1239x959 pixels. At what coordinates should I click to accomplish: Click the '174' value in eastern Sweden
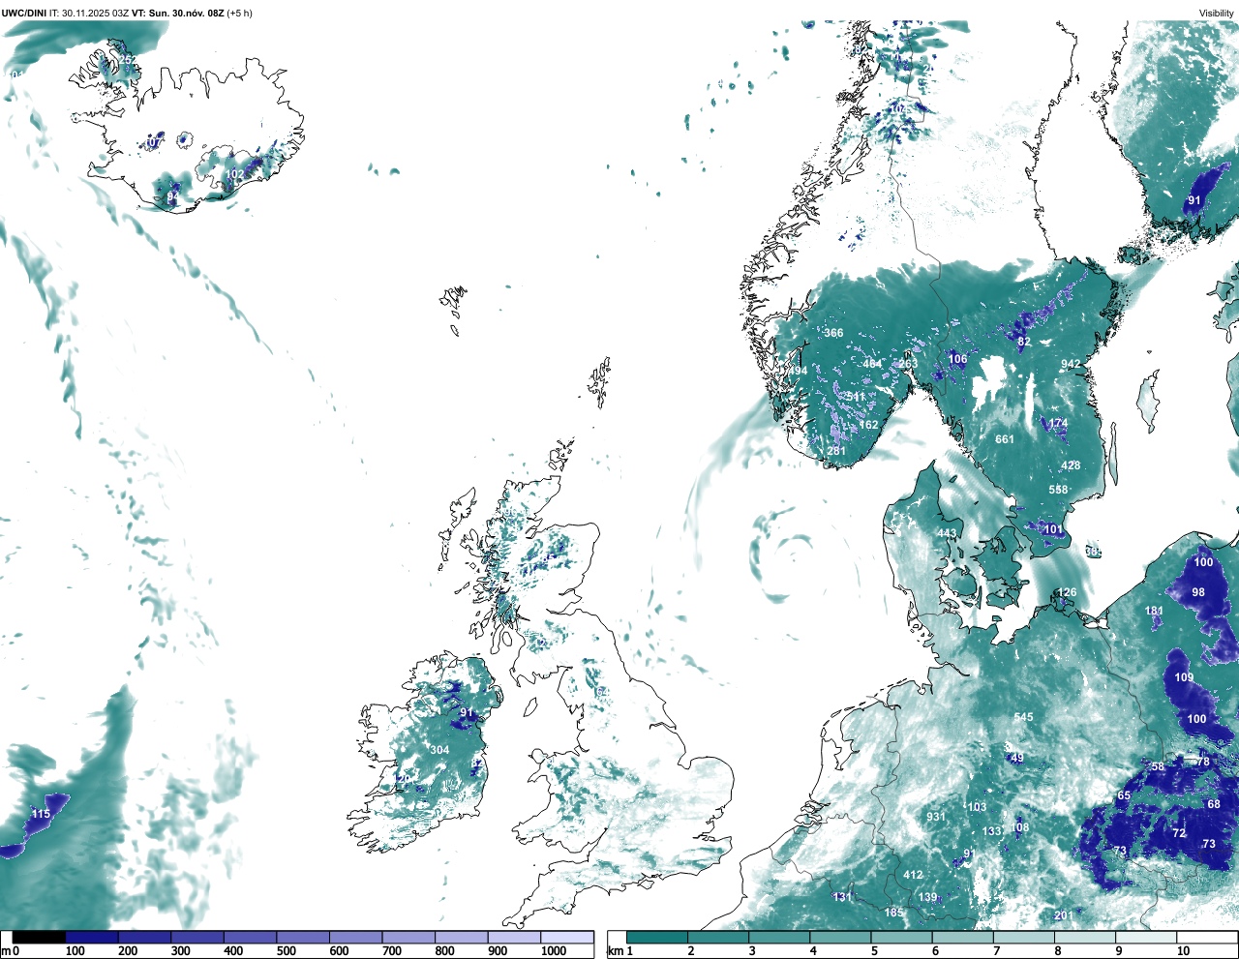tap(1058, 424)
